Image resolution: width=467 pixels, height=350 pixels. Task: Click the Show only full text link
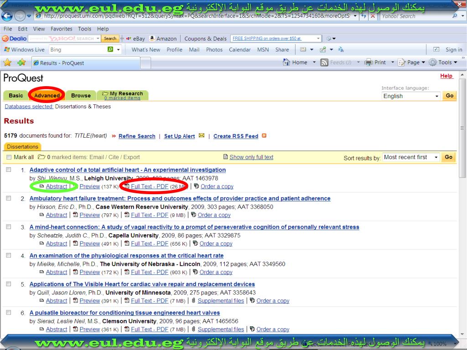click(251, 157)
